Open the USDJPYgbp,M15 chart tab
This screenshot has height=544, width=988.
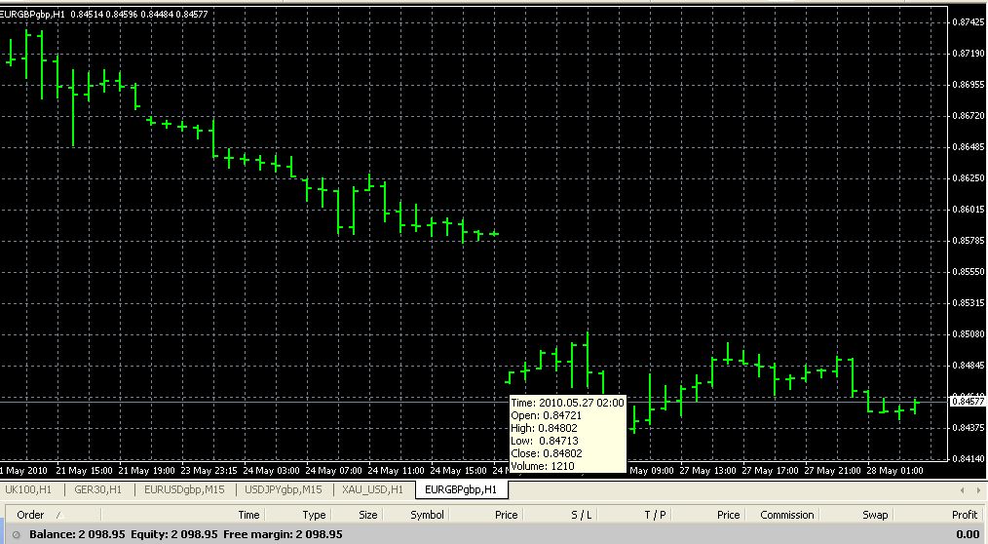pyautogui.click(x=283, y=489)
